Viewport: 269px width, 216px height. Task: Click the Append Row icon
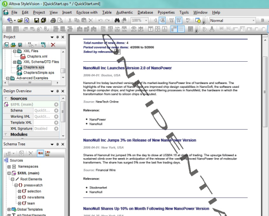(63, 29)
